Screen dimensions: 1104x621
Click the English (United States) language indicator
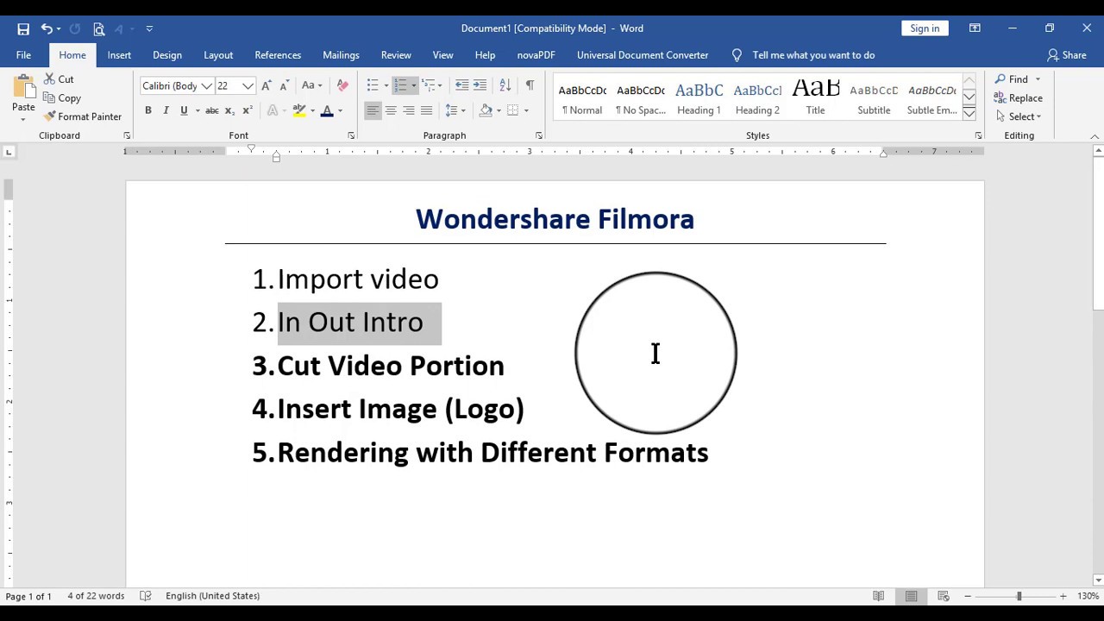(x=212, y=596)
